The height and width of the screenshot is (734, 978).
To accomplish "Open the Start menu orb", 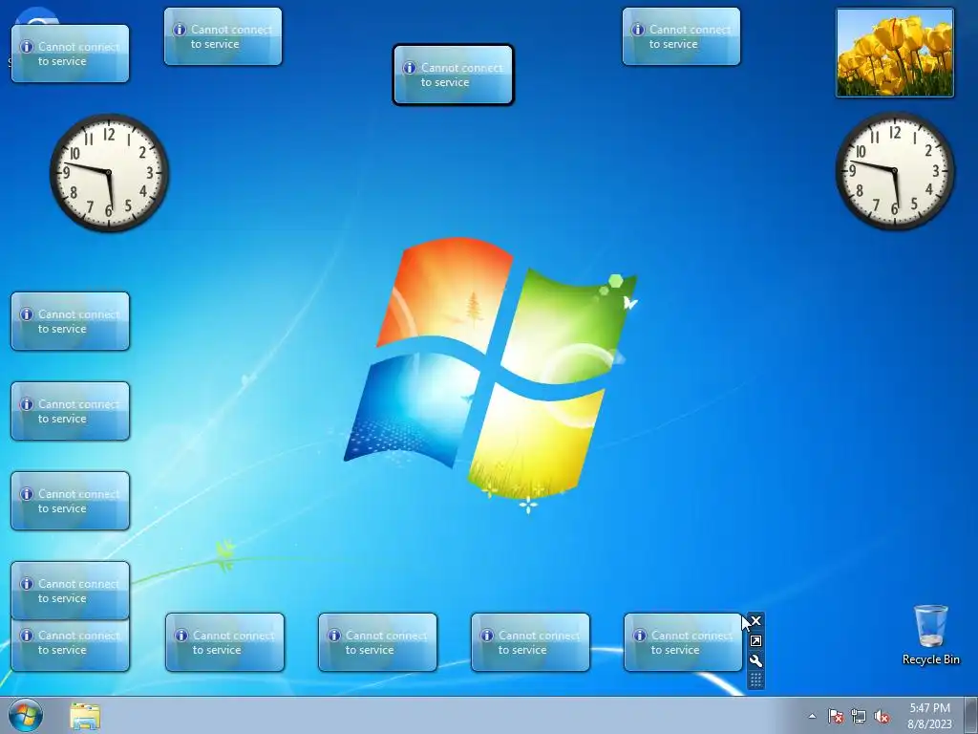I will 26,715.
